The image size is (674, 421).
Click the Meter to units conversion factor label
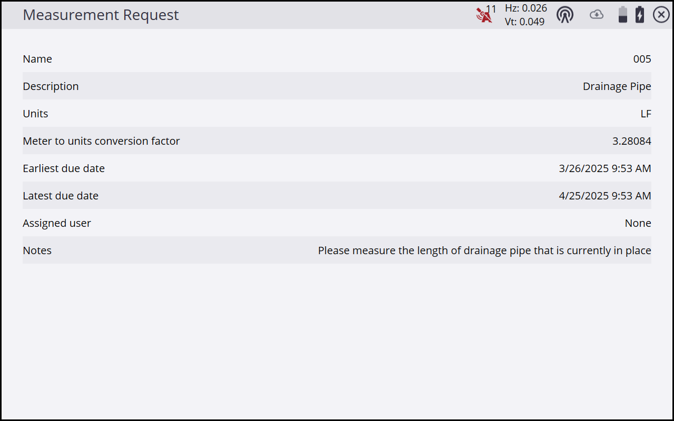click(x=101, y=141)
